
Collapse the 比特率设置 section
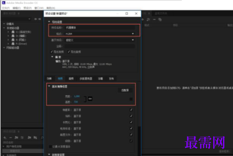49,154
